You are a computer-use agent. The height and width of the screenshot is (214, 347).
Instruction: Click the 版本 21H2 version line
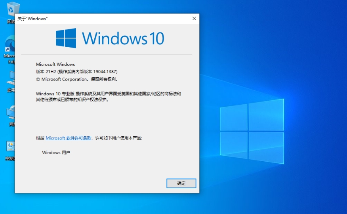76,72
